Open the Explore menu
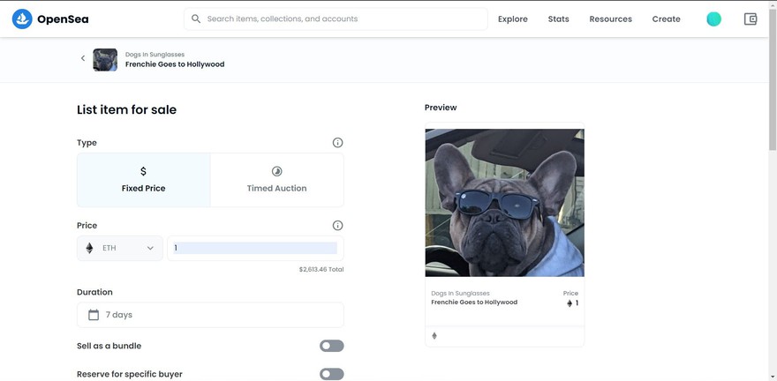 pos(512,19)
